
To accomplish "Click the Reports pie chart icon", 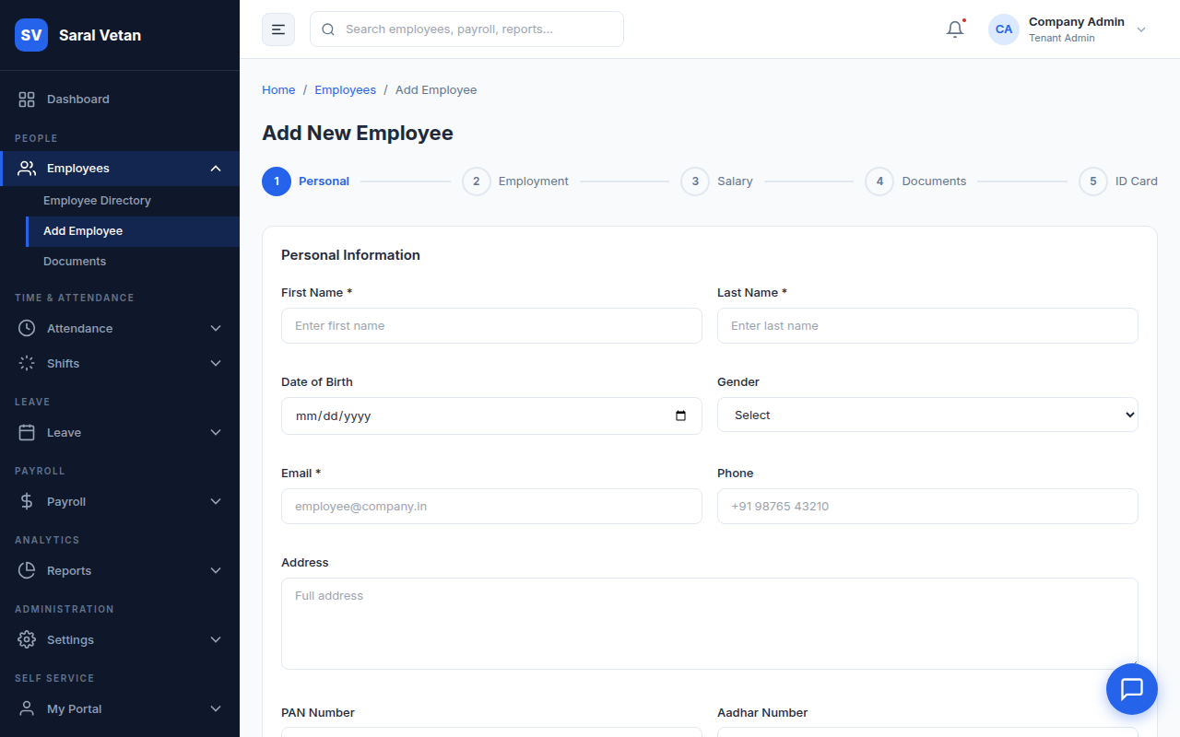I will click(27, 571).
